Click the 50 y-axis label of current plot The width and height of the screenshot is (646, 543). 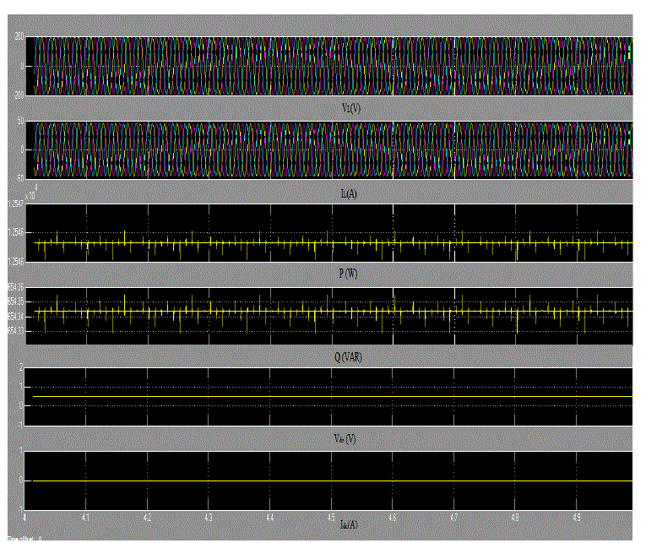[20, 123]
